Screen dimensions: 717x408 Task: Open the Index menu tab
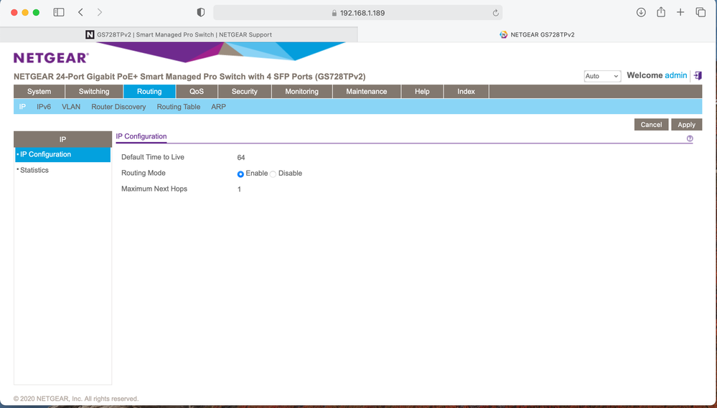click(466, 91)
